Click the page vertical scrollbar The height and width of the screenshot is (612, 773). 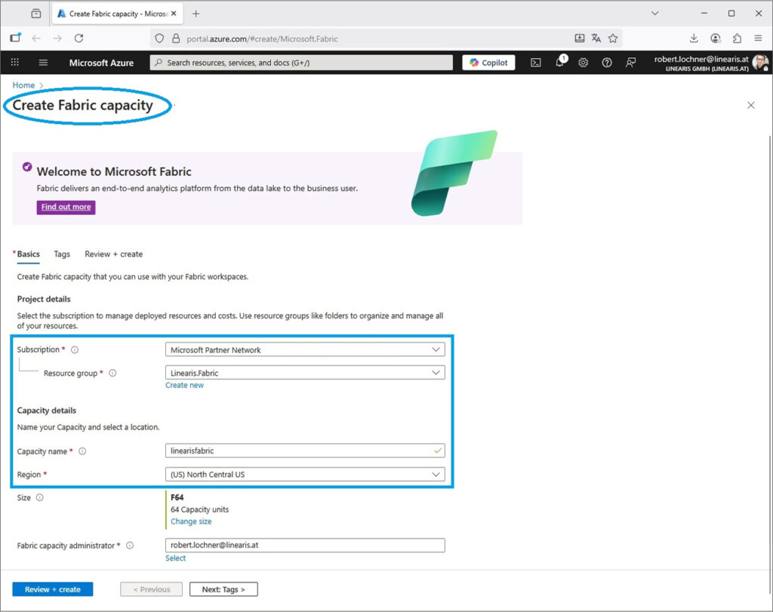[x=769, y=364]
